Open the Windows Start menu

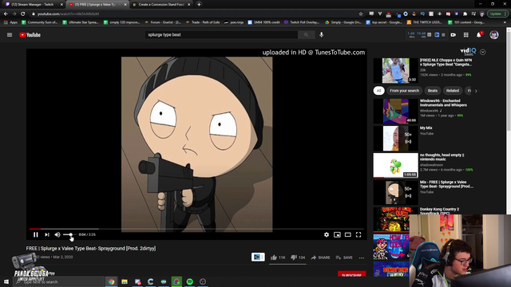coord(6,281)
